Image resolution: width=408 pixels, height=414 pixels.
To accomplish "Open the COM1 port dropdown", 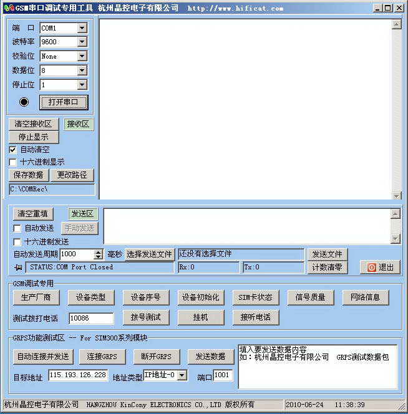I will point(82,29).
